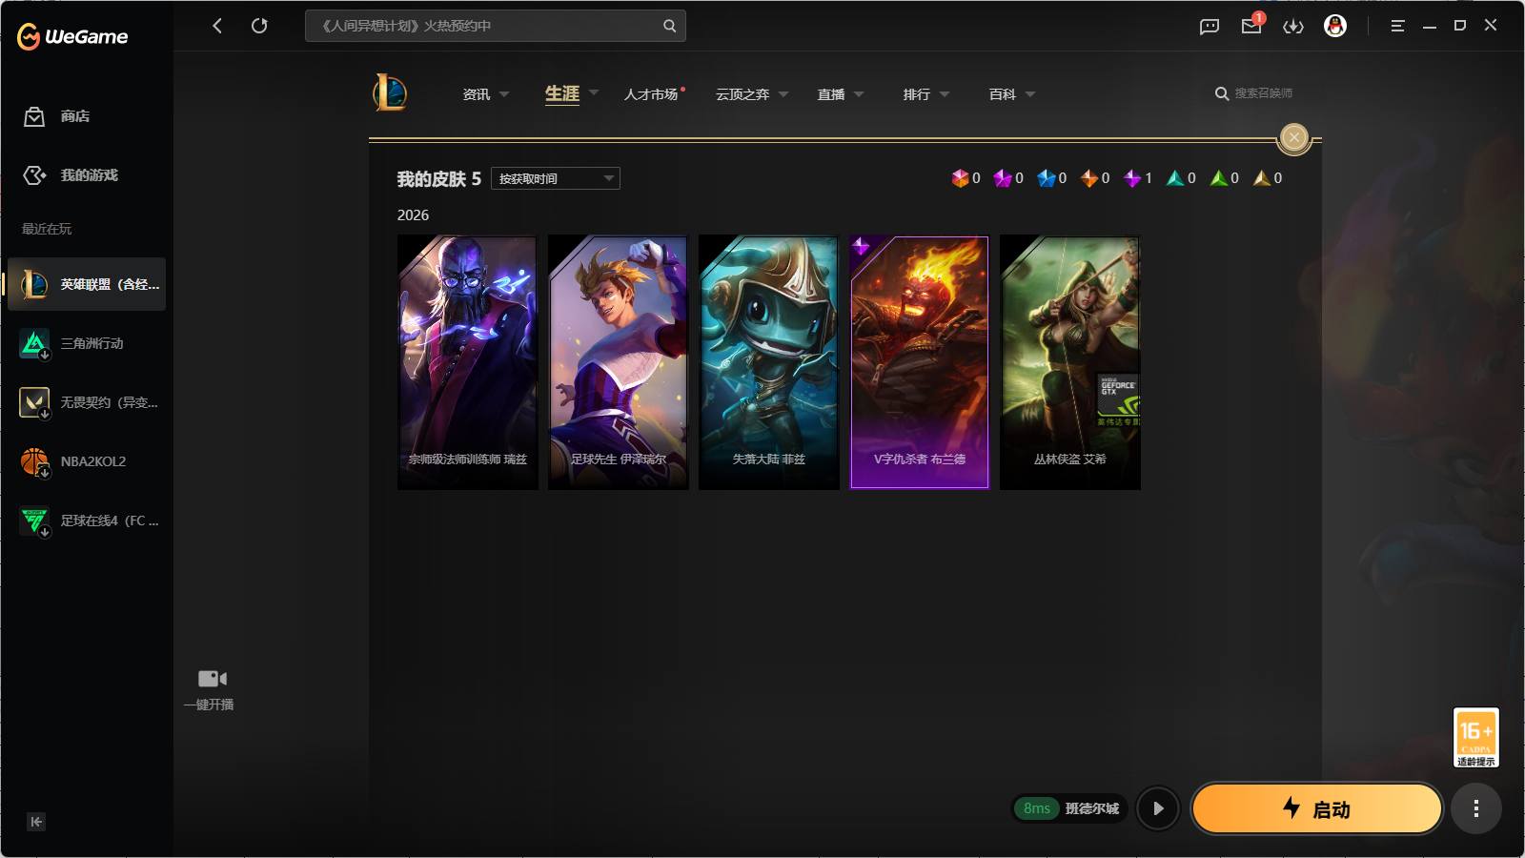Close the skins panel with round X
The height and width of the screenshot is (858, 1525).
1293,137
